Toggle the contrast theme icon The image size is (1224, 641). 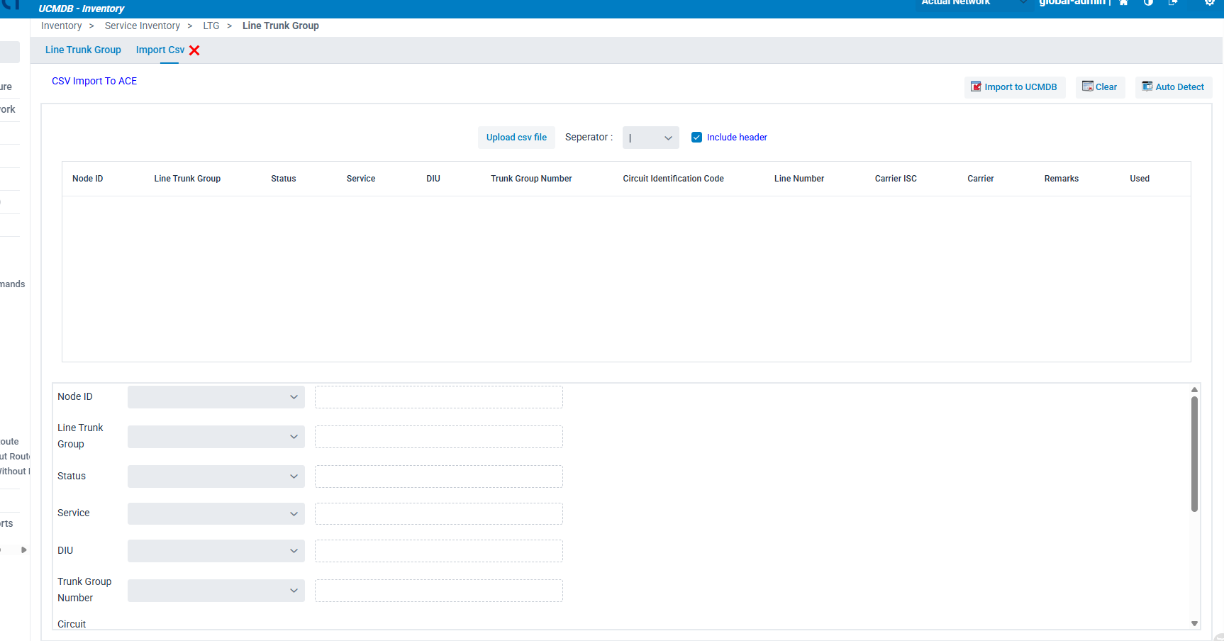(1148, 3)
